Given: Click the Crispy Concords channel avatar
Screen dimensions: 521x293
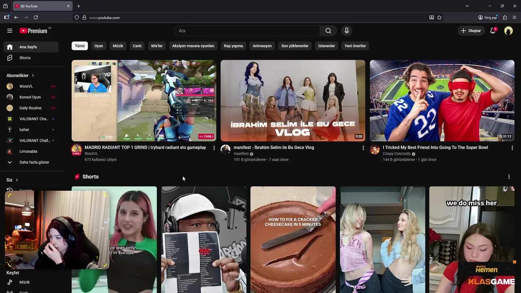Looking at the screenshot, I should (375, 149).
